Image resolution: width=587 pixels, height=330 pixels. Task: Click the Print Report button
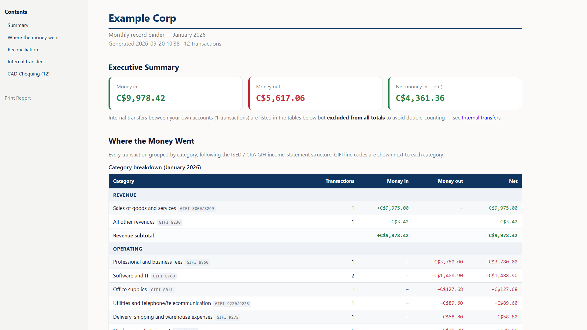click(18, 98)
